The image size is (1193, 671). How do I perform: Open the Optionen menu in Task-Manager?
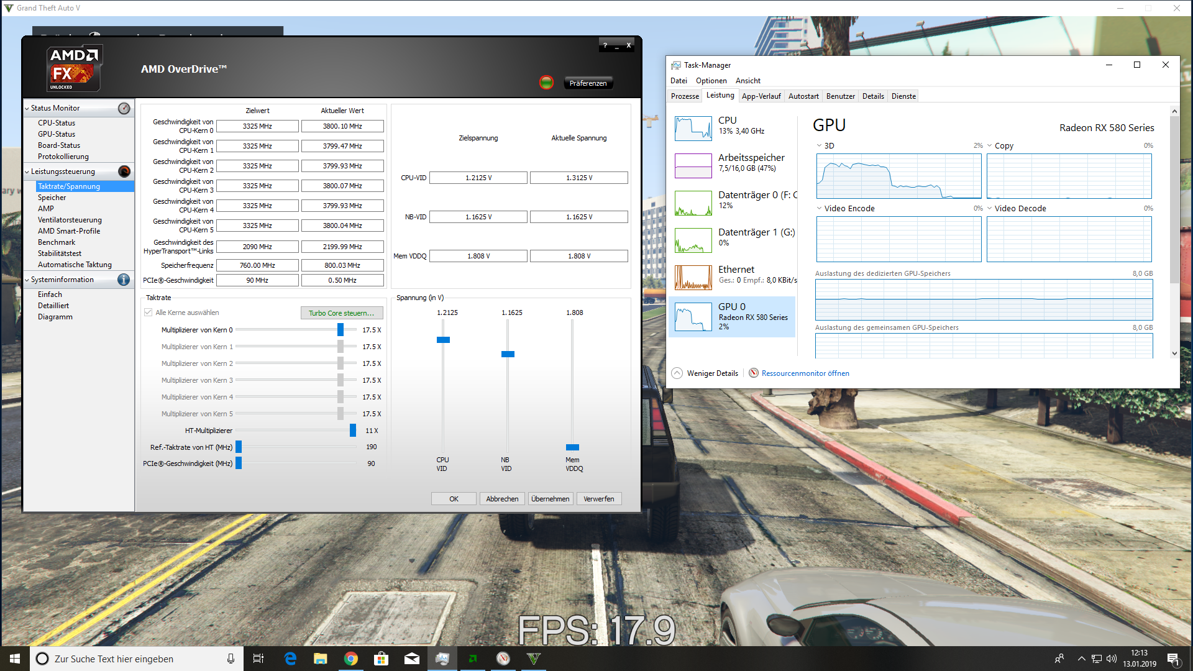tap(711, 81)
